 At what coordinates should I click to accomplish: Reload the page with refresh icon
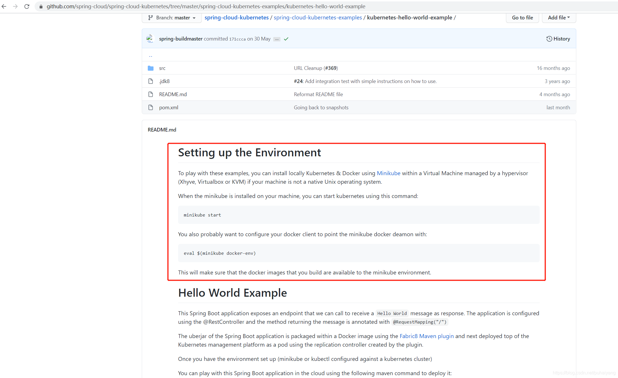[x=27, y=6]
